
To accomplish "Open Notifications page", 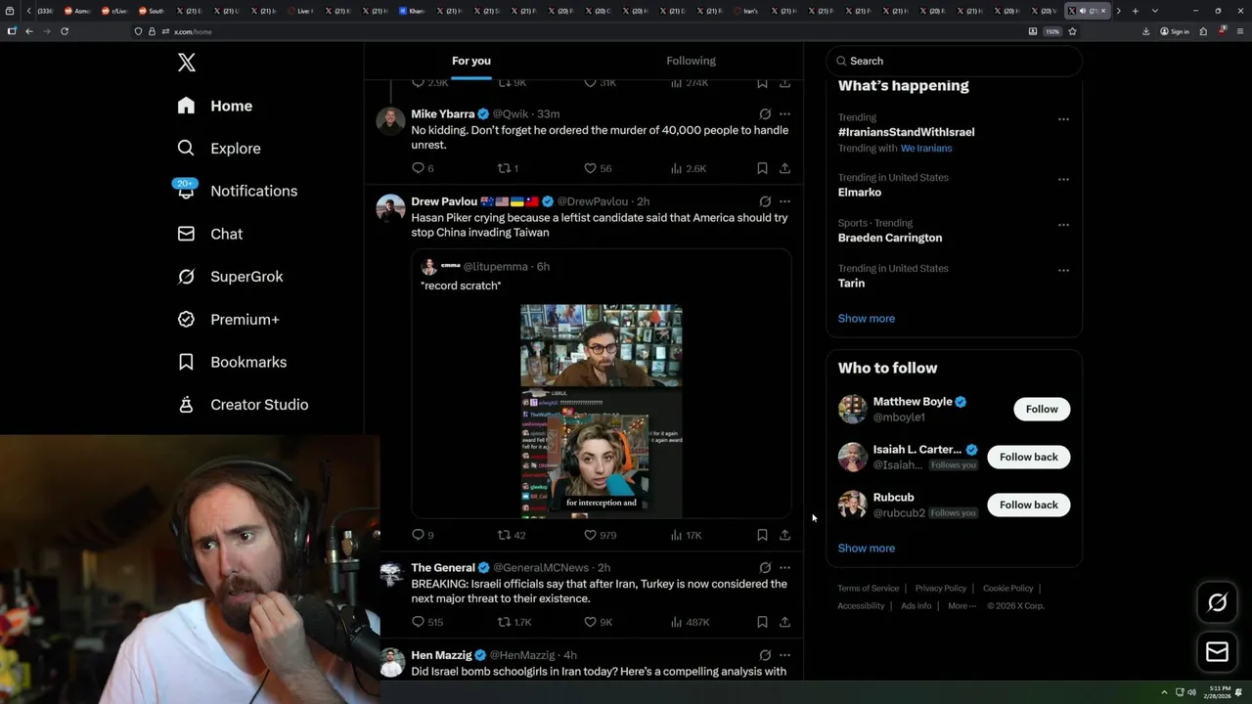I will coord(237,191).
